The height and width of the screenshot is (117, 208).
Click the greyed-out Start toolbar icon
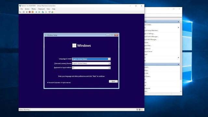point(24,12)
